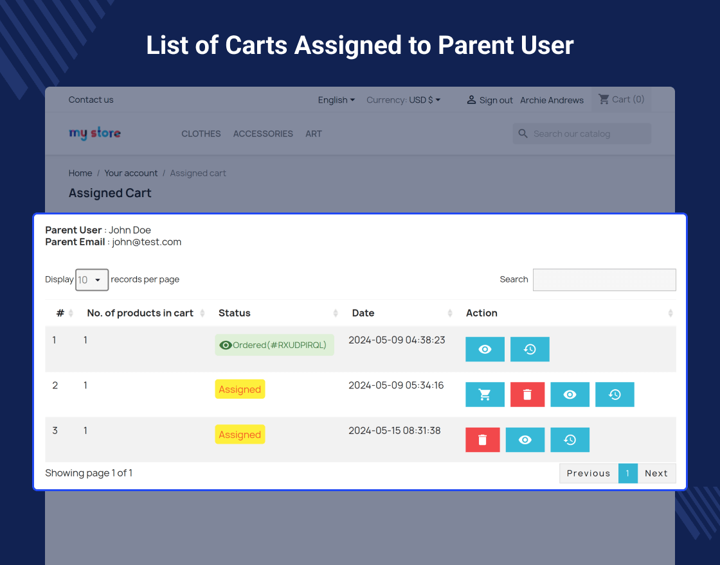Click the shopping cart icon in header
This screenshot has width=720, height=565.
coord(604,99)
